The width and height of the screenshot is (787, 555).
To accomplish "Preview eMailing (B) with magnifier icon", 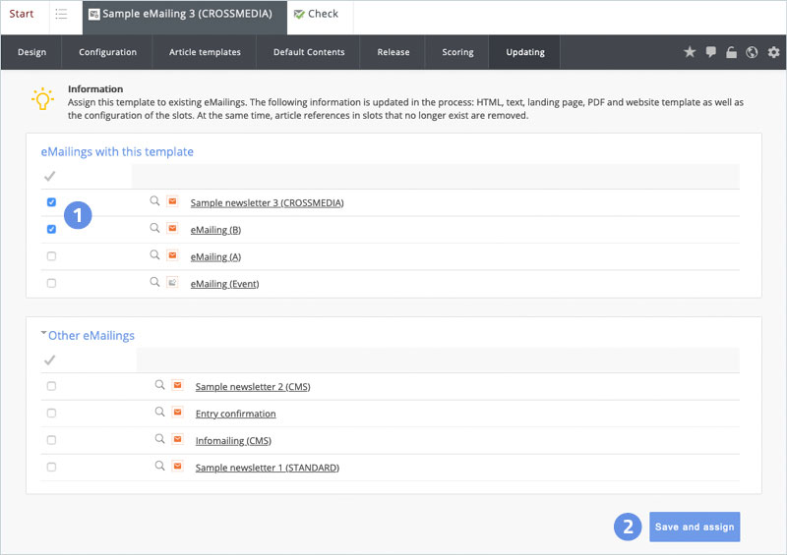I will (x=154, y=229).
